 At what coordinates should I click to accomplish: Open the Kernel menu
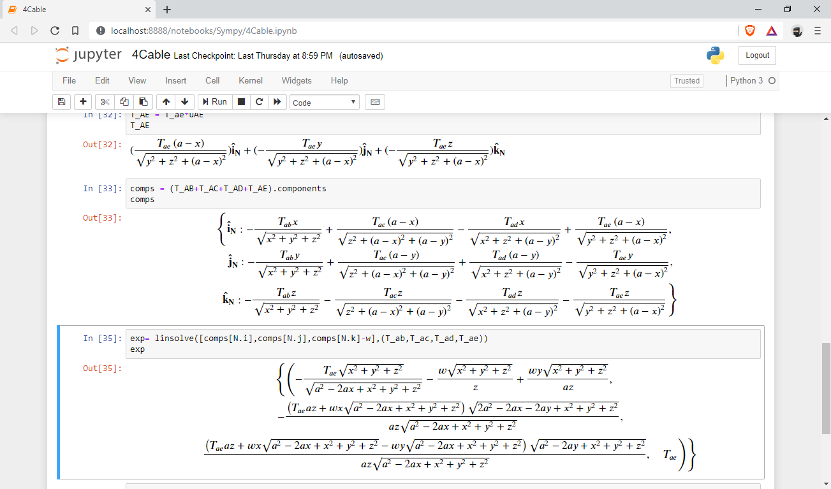point(251,81)
